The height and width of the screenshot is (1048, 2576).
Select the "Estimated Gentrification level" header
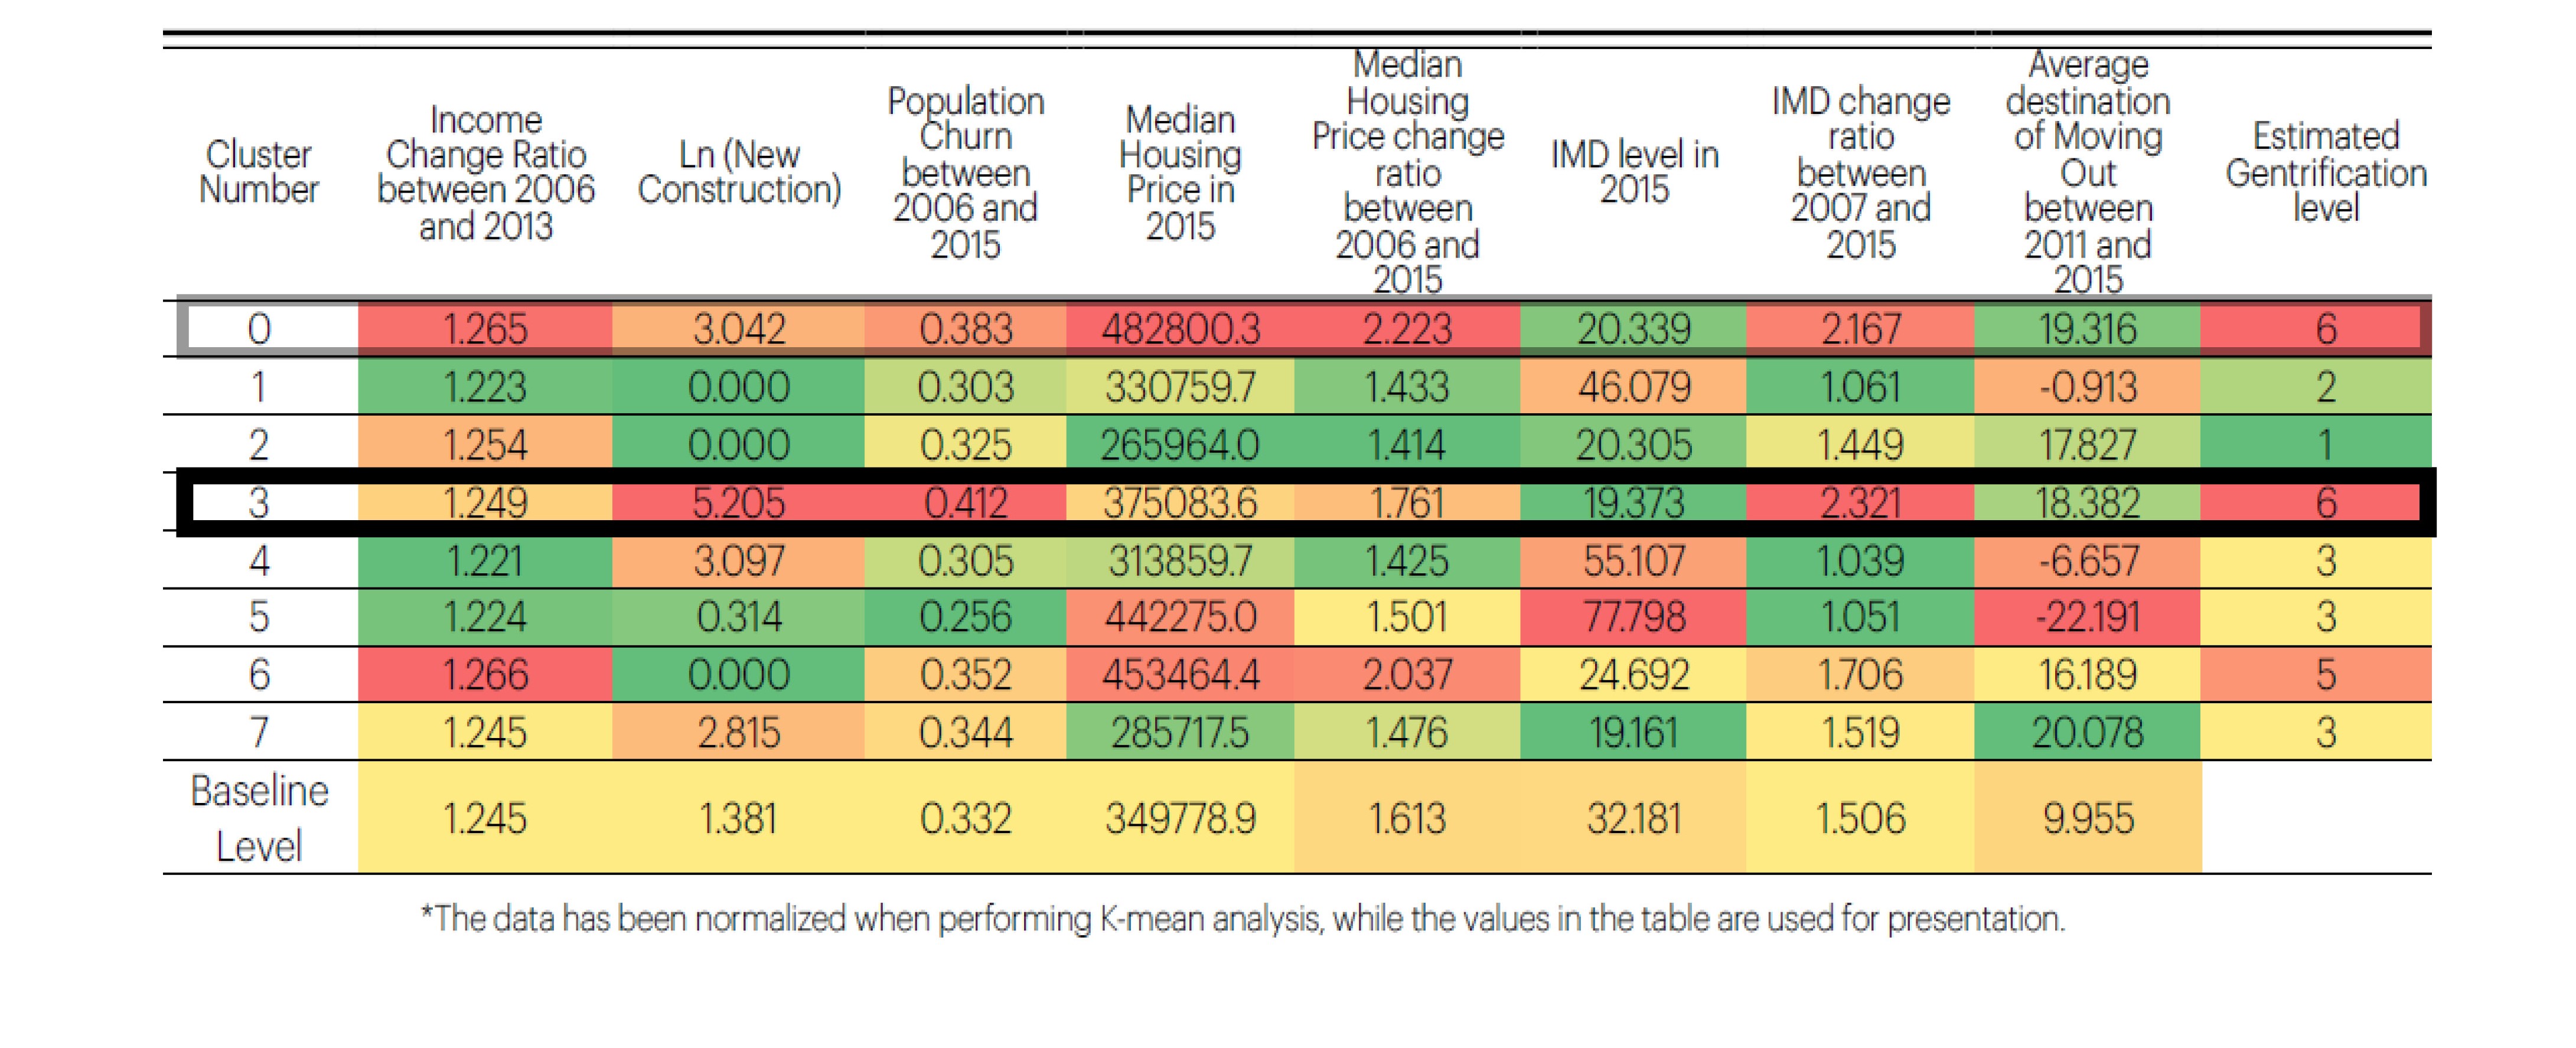pos(2326,172)
